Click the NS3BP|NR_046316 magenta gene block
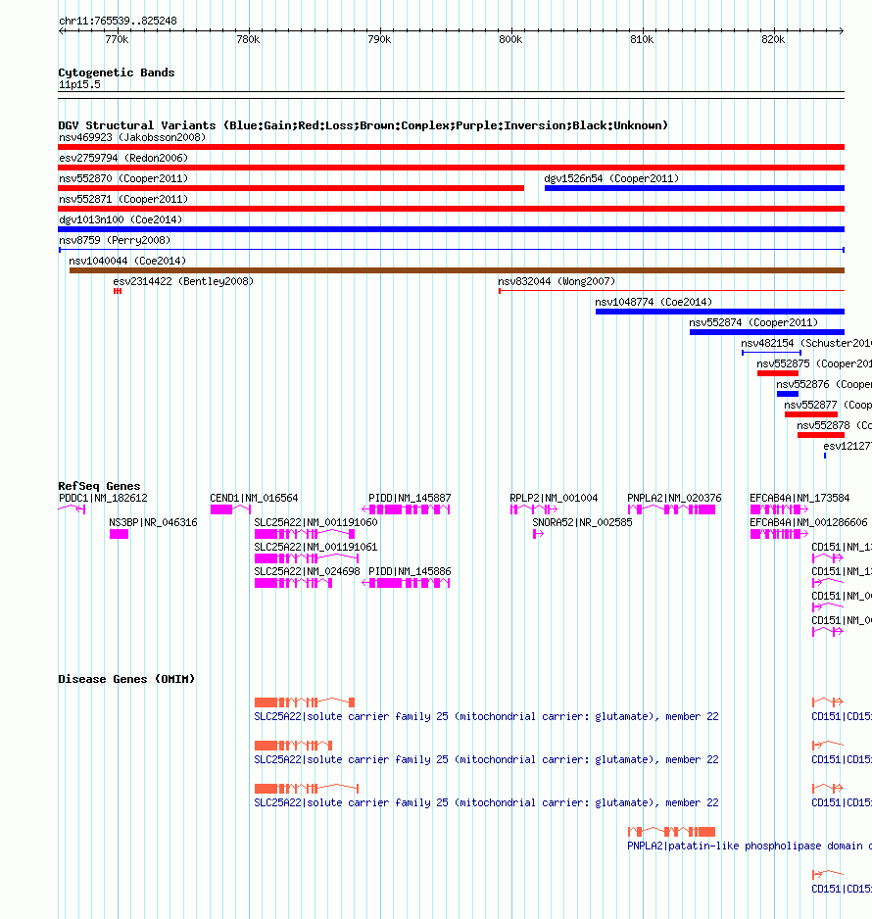The width and height of the screenshot is (872, 919). pos(119,534)
